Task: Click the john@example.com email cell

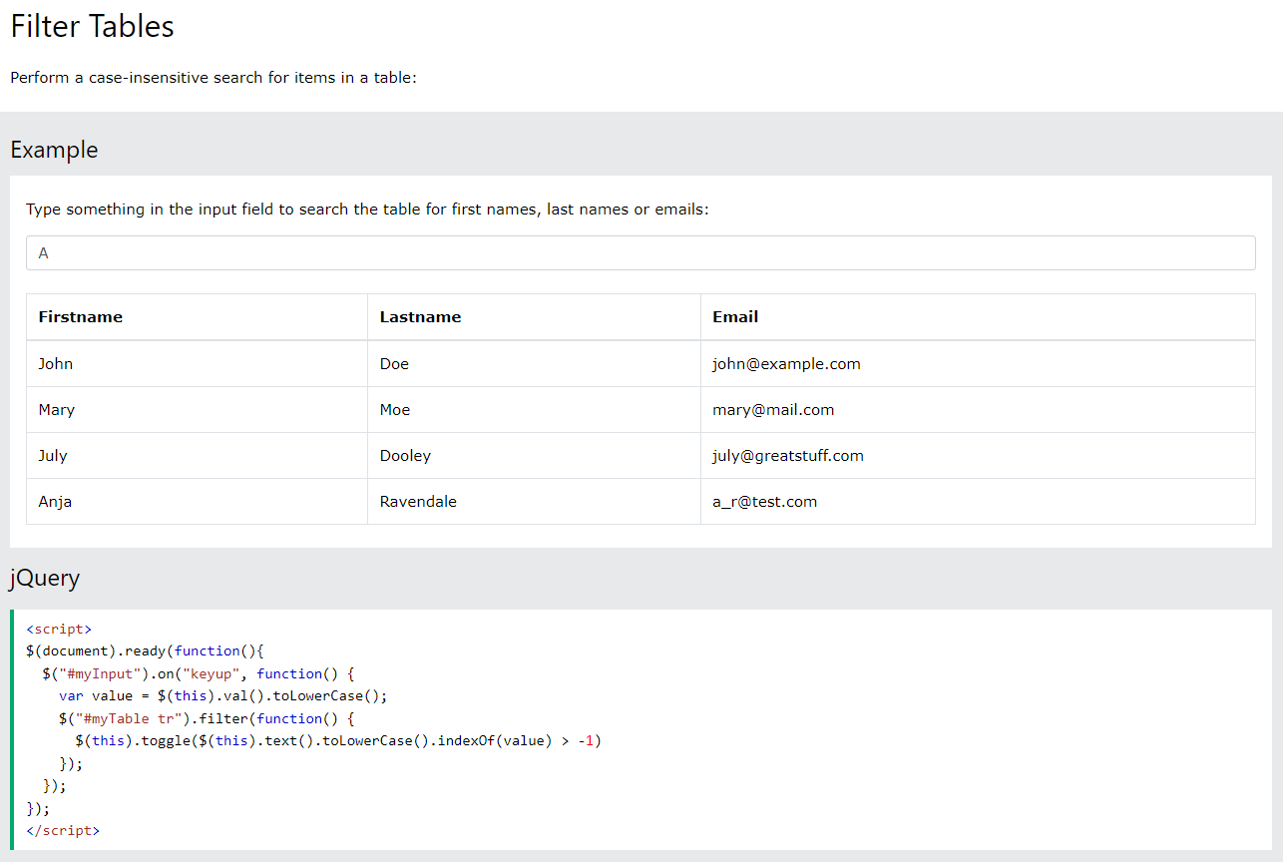Action: pos(978,364)
